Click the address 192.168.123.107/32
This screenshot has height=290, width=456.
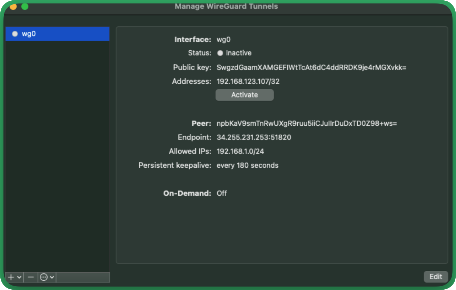[x=248, y=82]
